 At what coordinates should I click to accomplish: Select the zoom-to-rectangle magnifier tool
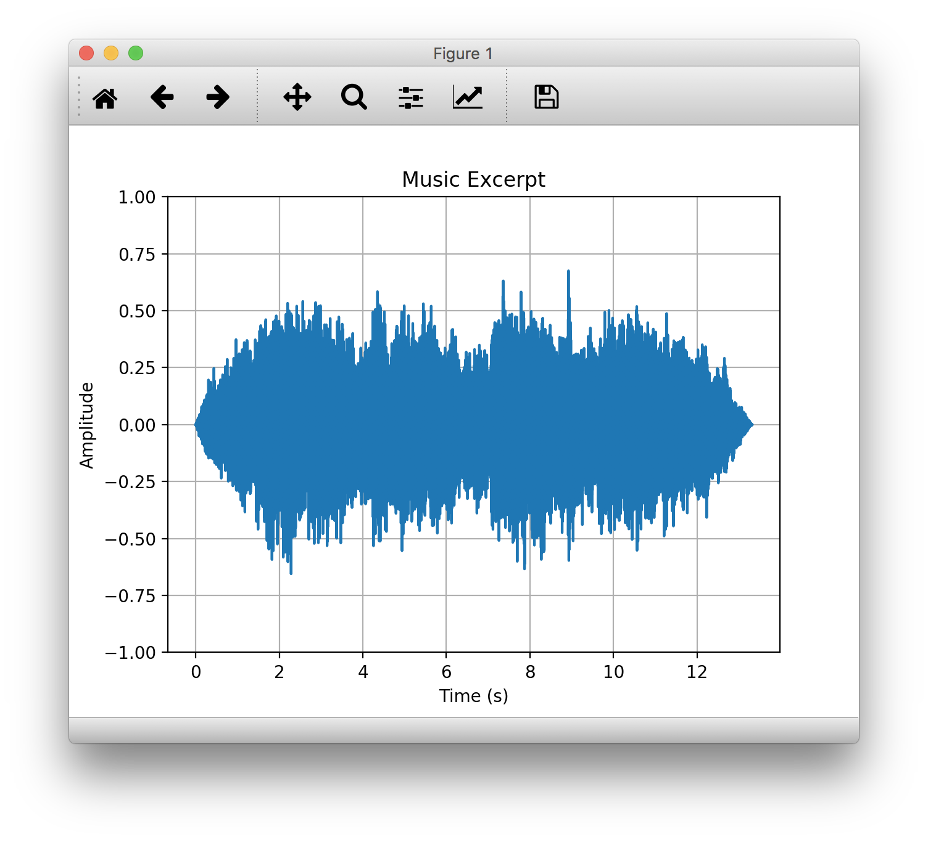pos(352,97)
